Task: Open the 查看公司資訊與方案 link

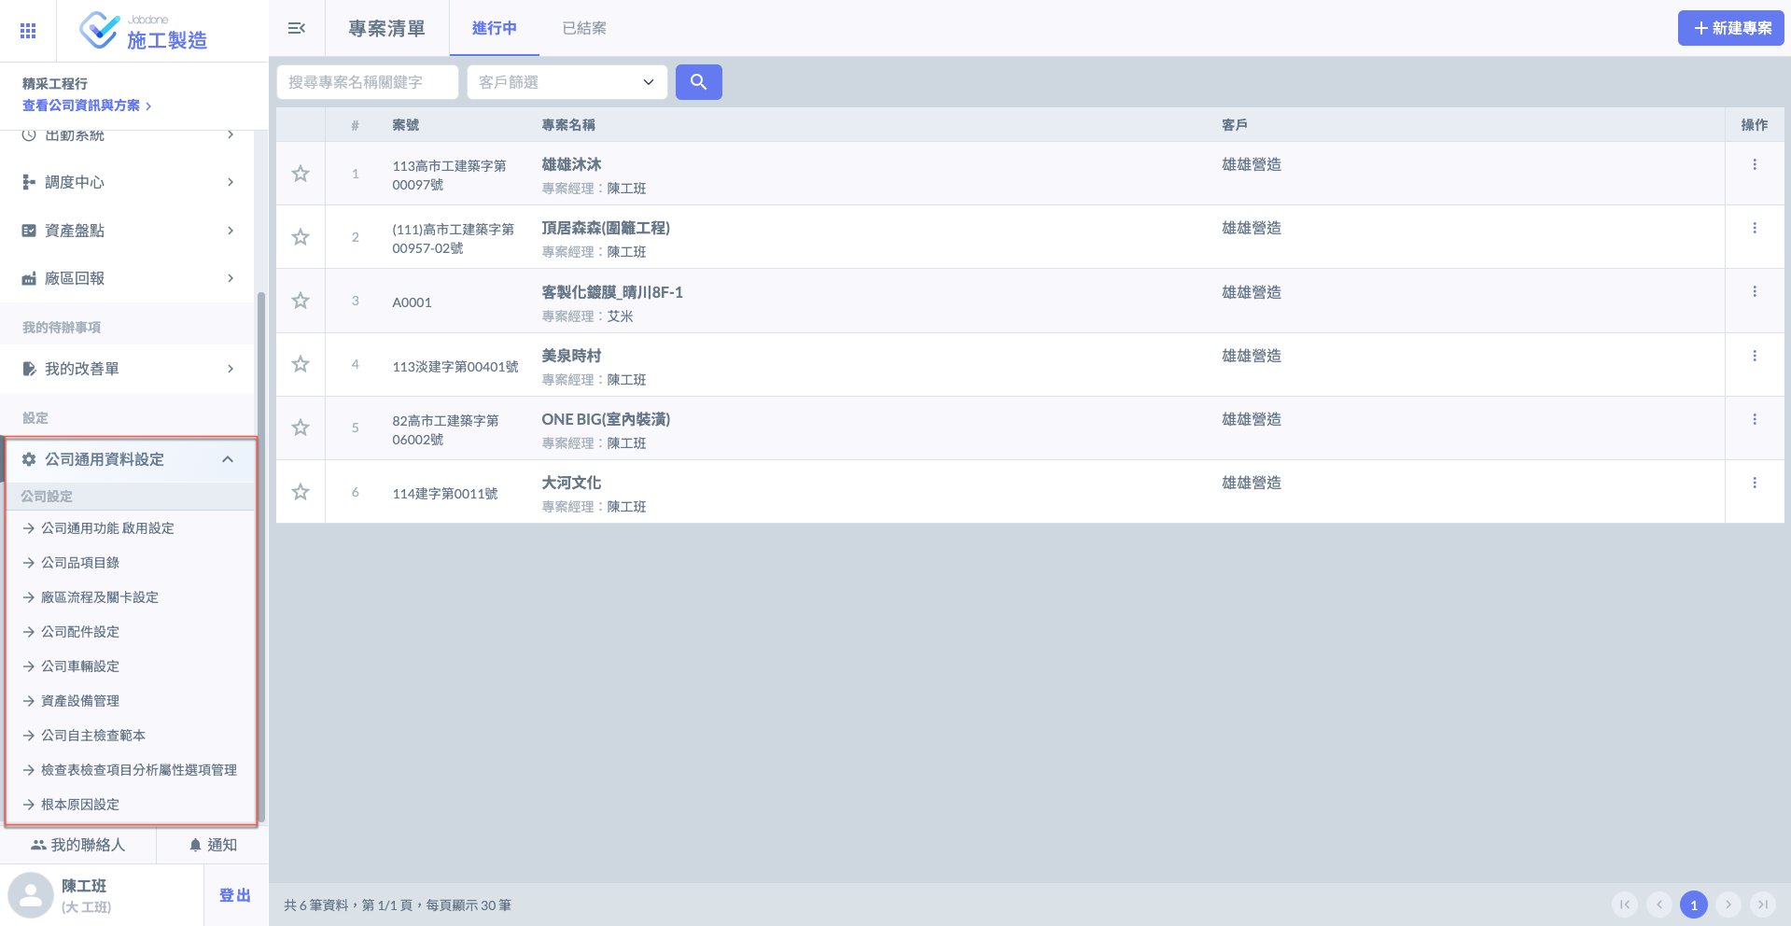Action: [x=87, y=105]
